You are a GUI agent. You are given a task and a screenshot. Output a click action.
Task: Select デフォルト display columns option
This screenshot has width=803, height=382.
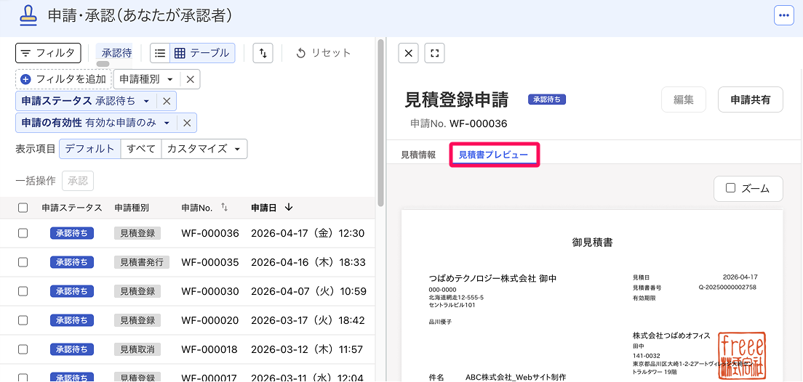[90, 149]
